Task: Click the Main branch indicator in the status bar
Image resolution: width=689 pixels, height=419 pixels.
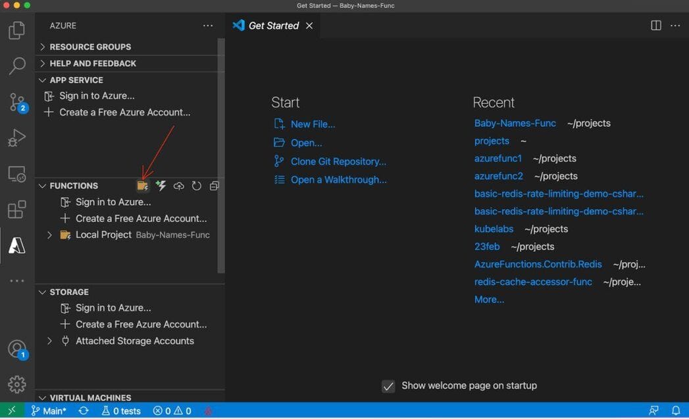Action: pyautogui.click(x=49, y=410)
